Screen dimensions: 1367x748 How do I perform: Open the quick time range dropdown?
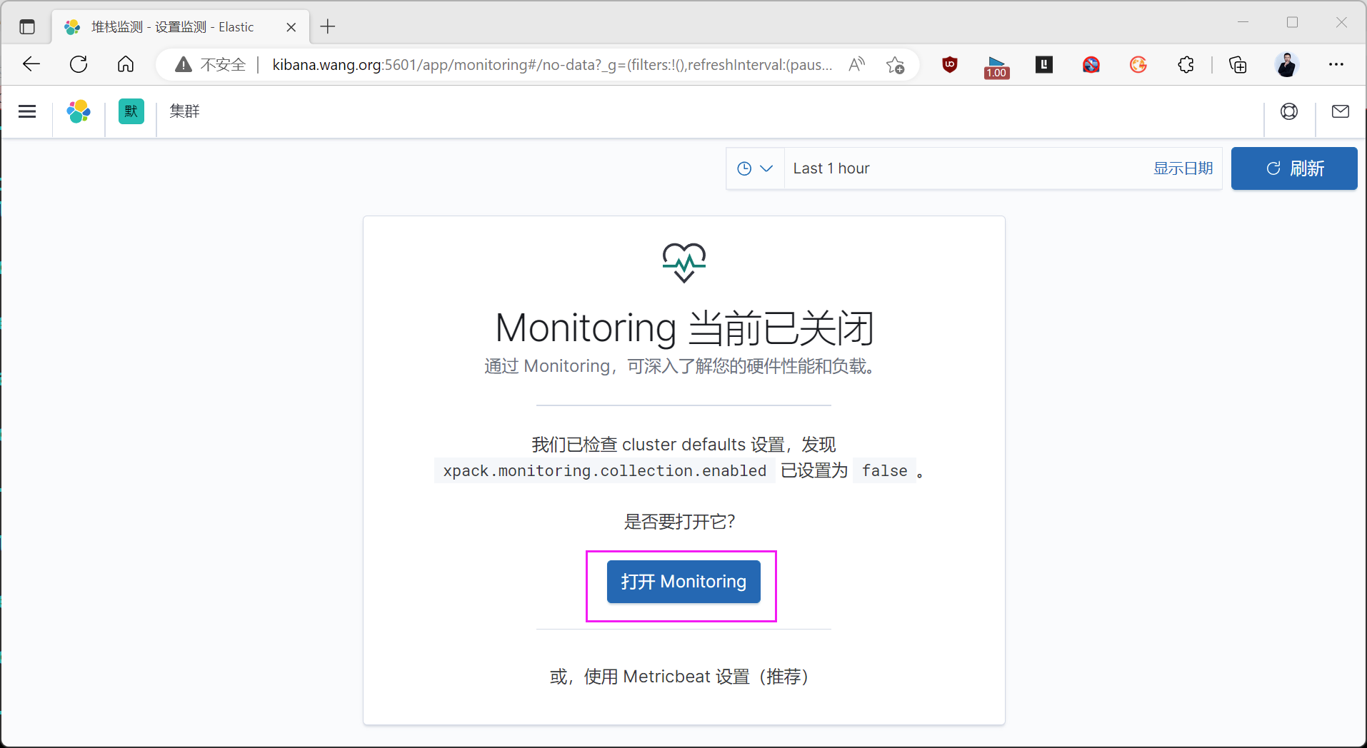coord(755,168)
